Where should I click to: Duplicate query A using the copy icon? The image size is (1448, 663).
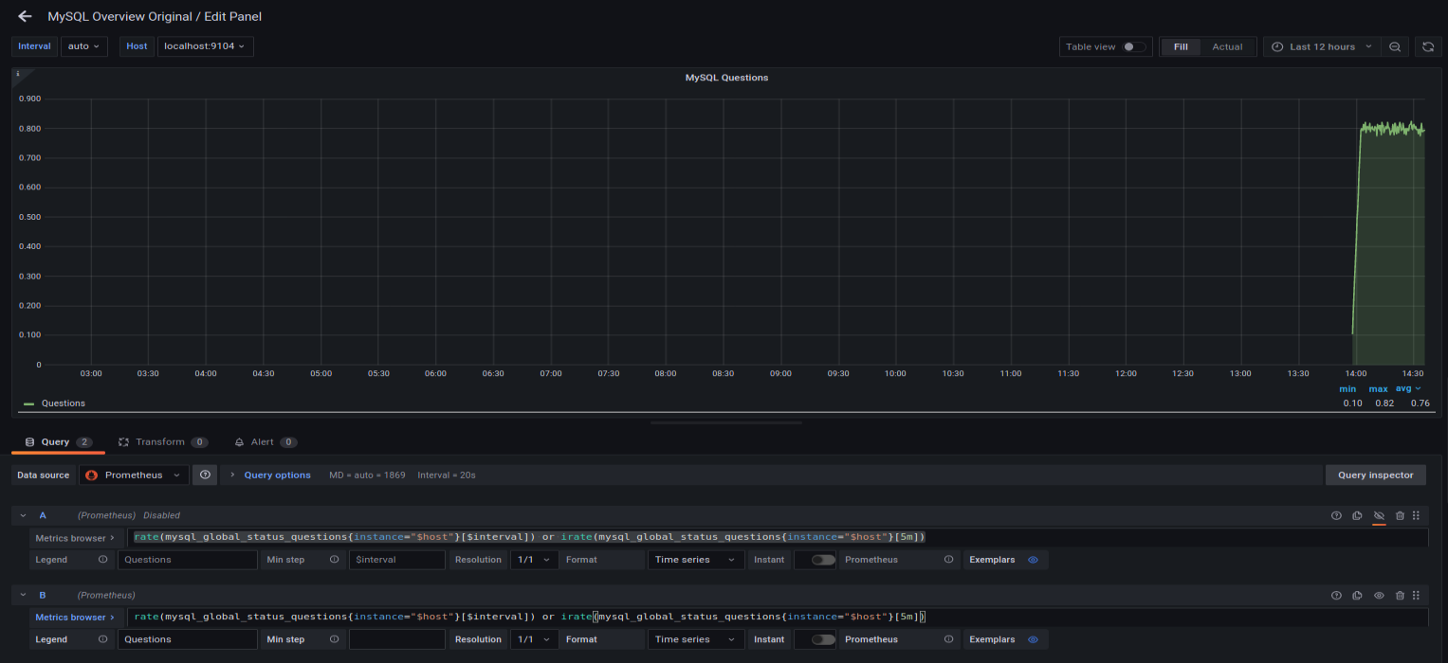click(x=1358, y=515)
